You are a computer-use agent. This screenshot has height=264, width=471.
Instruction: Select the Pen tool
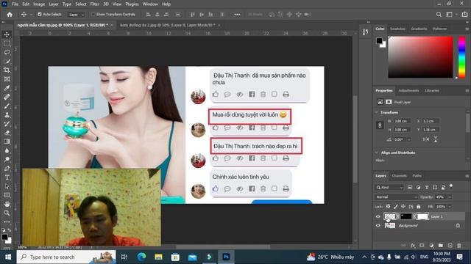click(7, 169)
